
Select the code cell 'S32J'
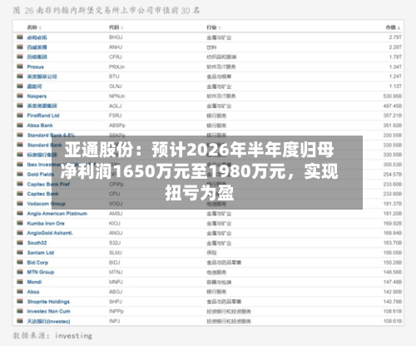click(115, 243)
